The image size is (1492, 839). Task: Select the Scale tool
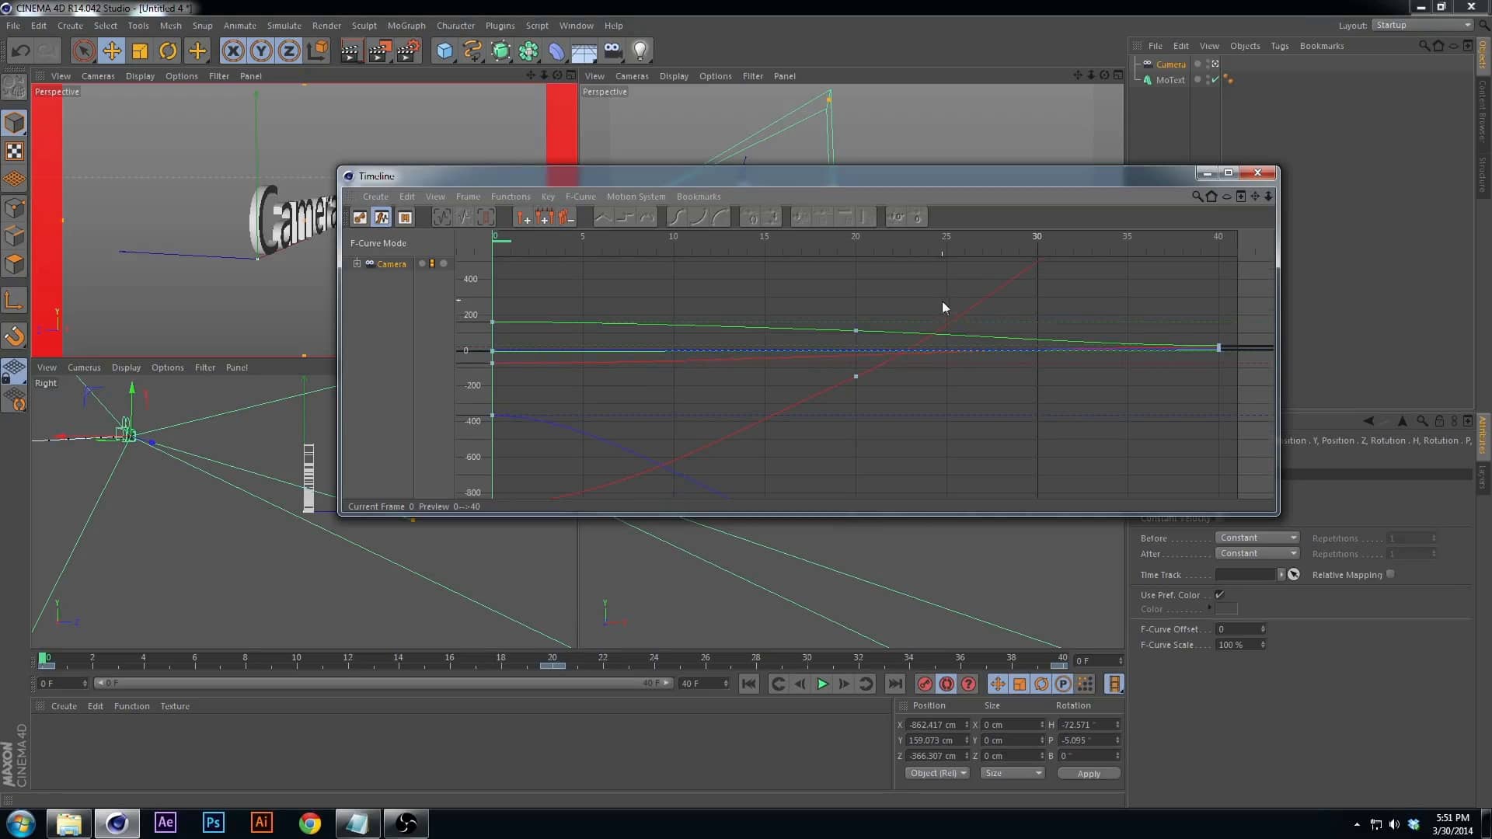click(140, 50)
